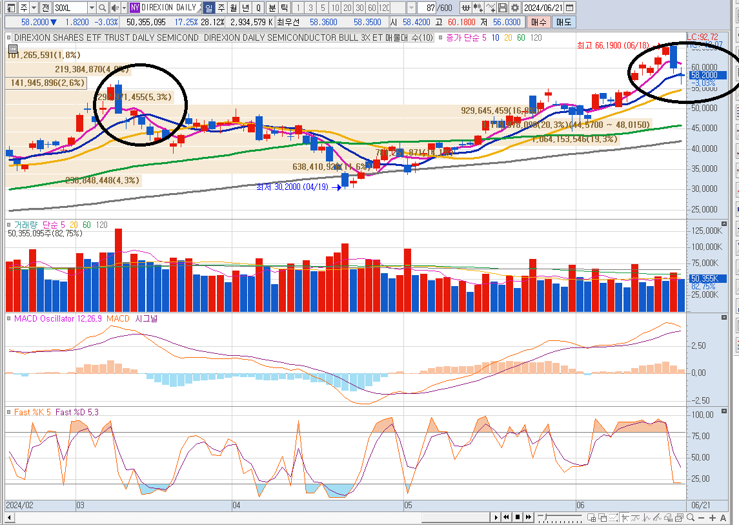Click the dotted chart-range icon in bottom toolbar
This screenshot has width=739, height=525.
[614, 517]
